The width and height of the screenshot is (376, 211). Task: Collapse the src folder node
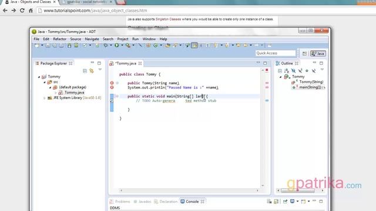pos(45,82)
